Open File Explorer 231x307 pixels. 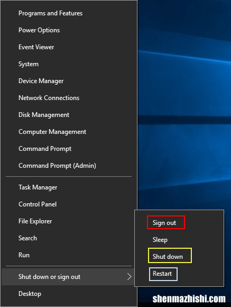click(x=69, y=221)
